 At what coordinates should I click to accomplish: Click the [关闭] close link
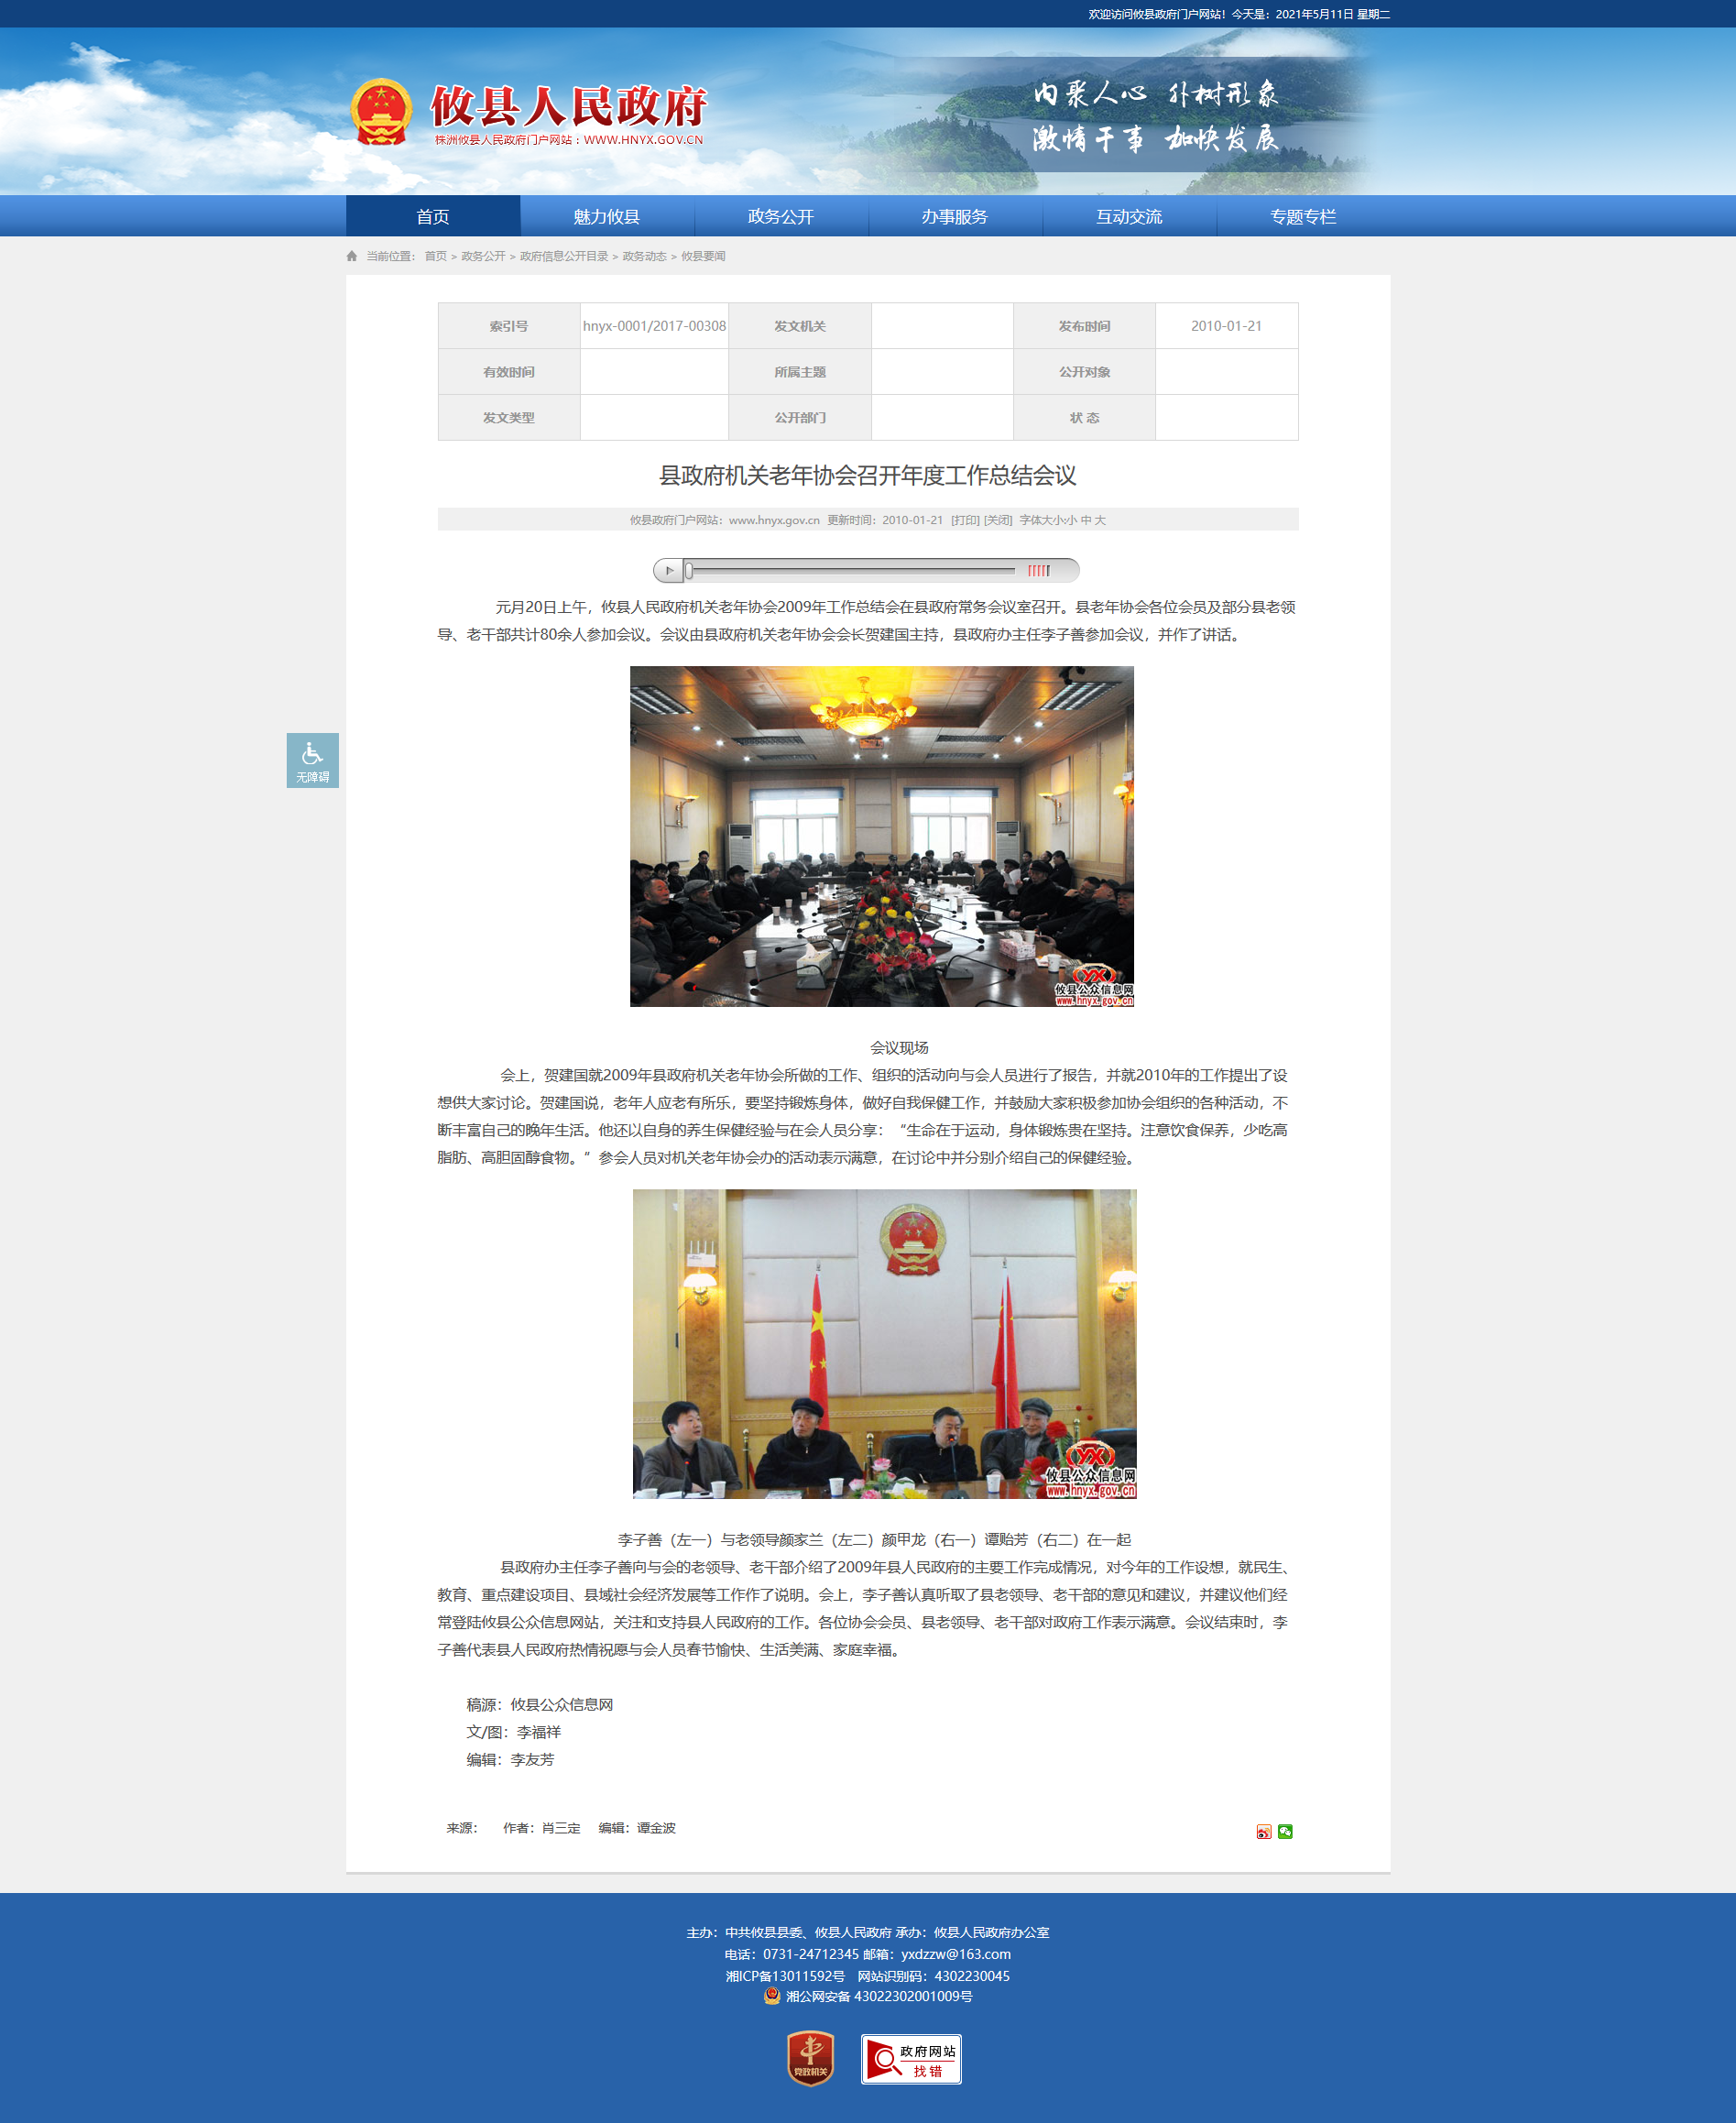[x=998, y=520]
